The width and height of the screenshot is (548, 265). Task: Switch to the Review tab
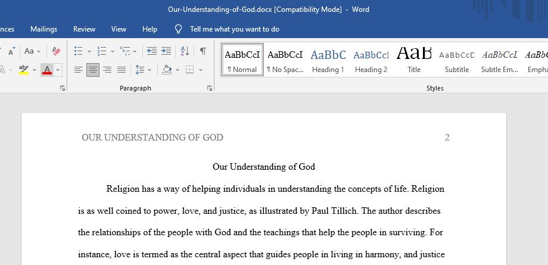click(x=84, y=29)
